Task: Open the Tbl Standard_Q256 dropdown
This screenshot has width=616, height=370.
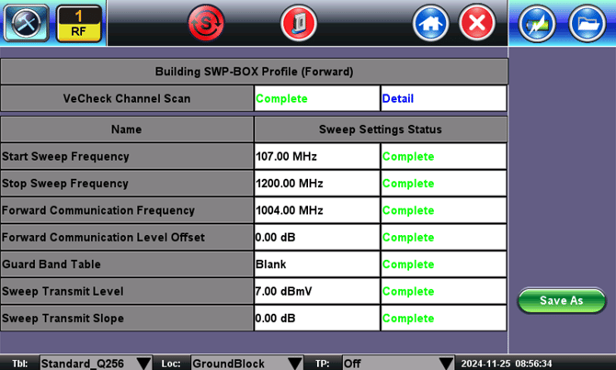Action: 96,364
